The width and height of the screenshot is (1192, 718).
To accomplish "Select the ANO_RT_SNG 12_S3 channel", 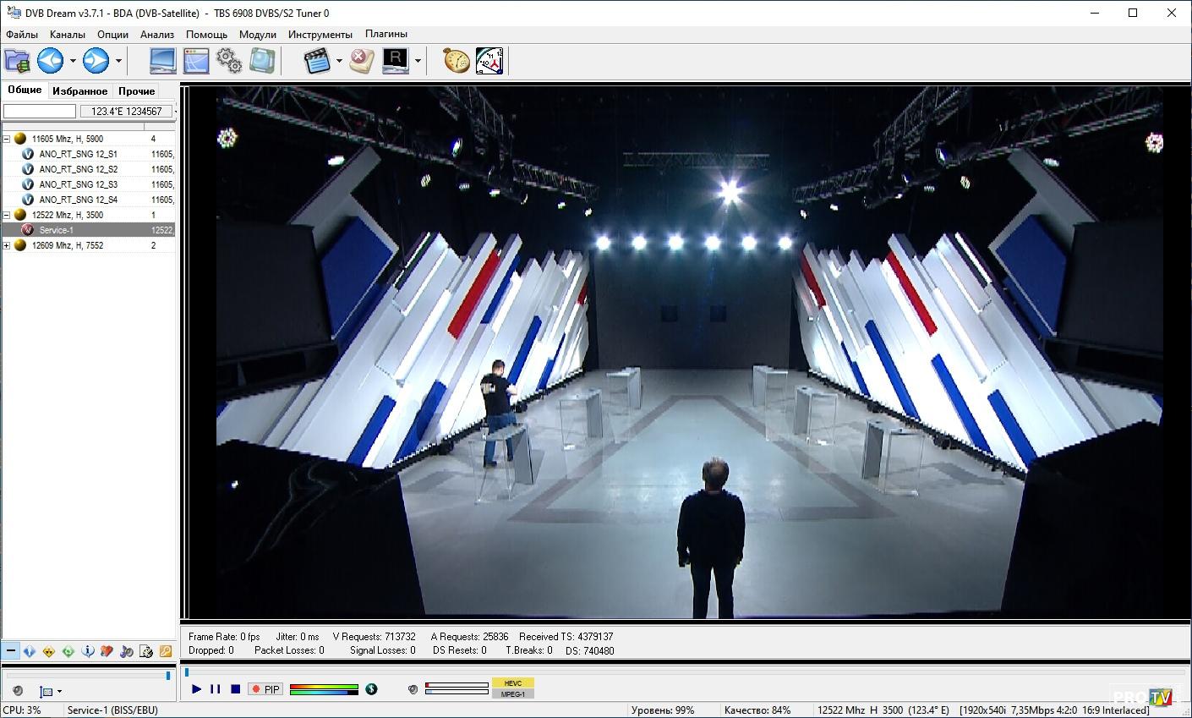I will tap(78, 184).
